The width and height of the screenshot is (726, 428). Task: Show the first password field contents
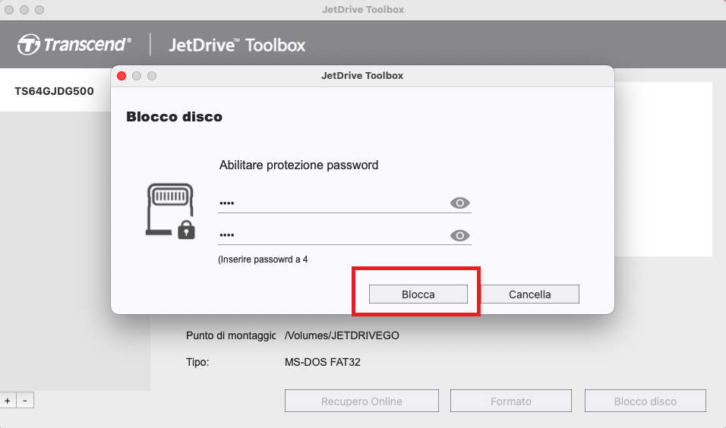click(x=459, y=203)
